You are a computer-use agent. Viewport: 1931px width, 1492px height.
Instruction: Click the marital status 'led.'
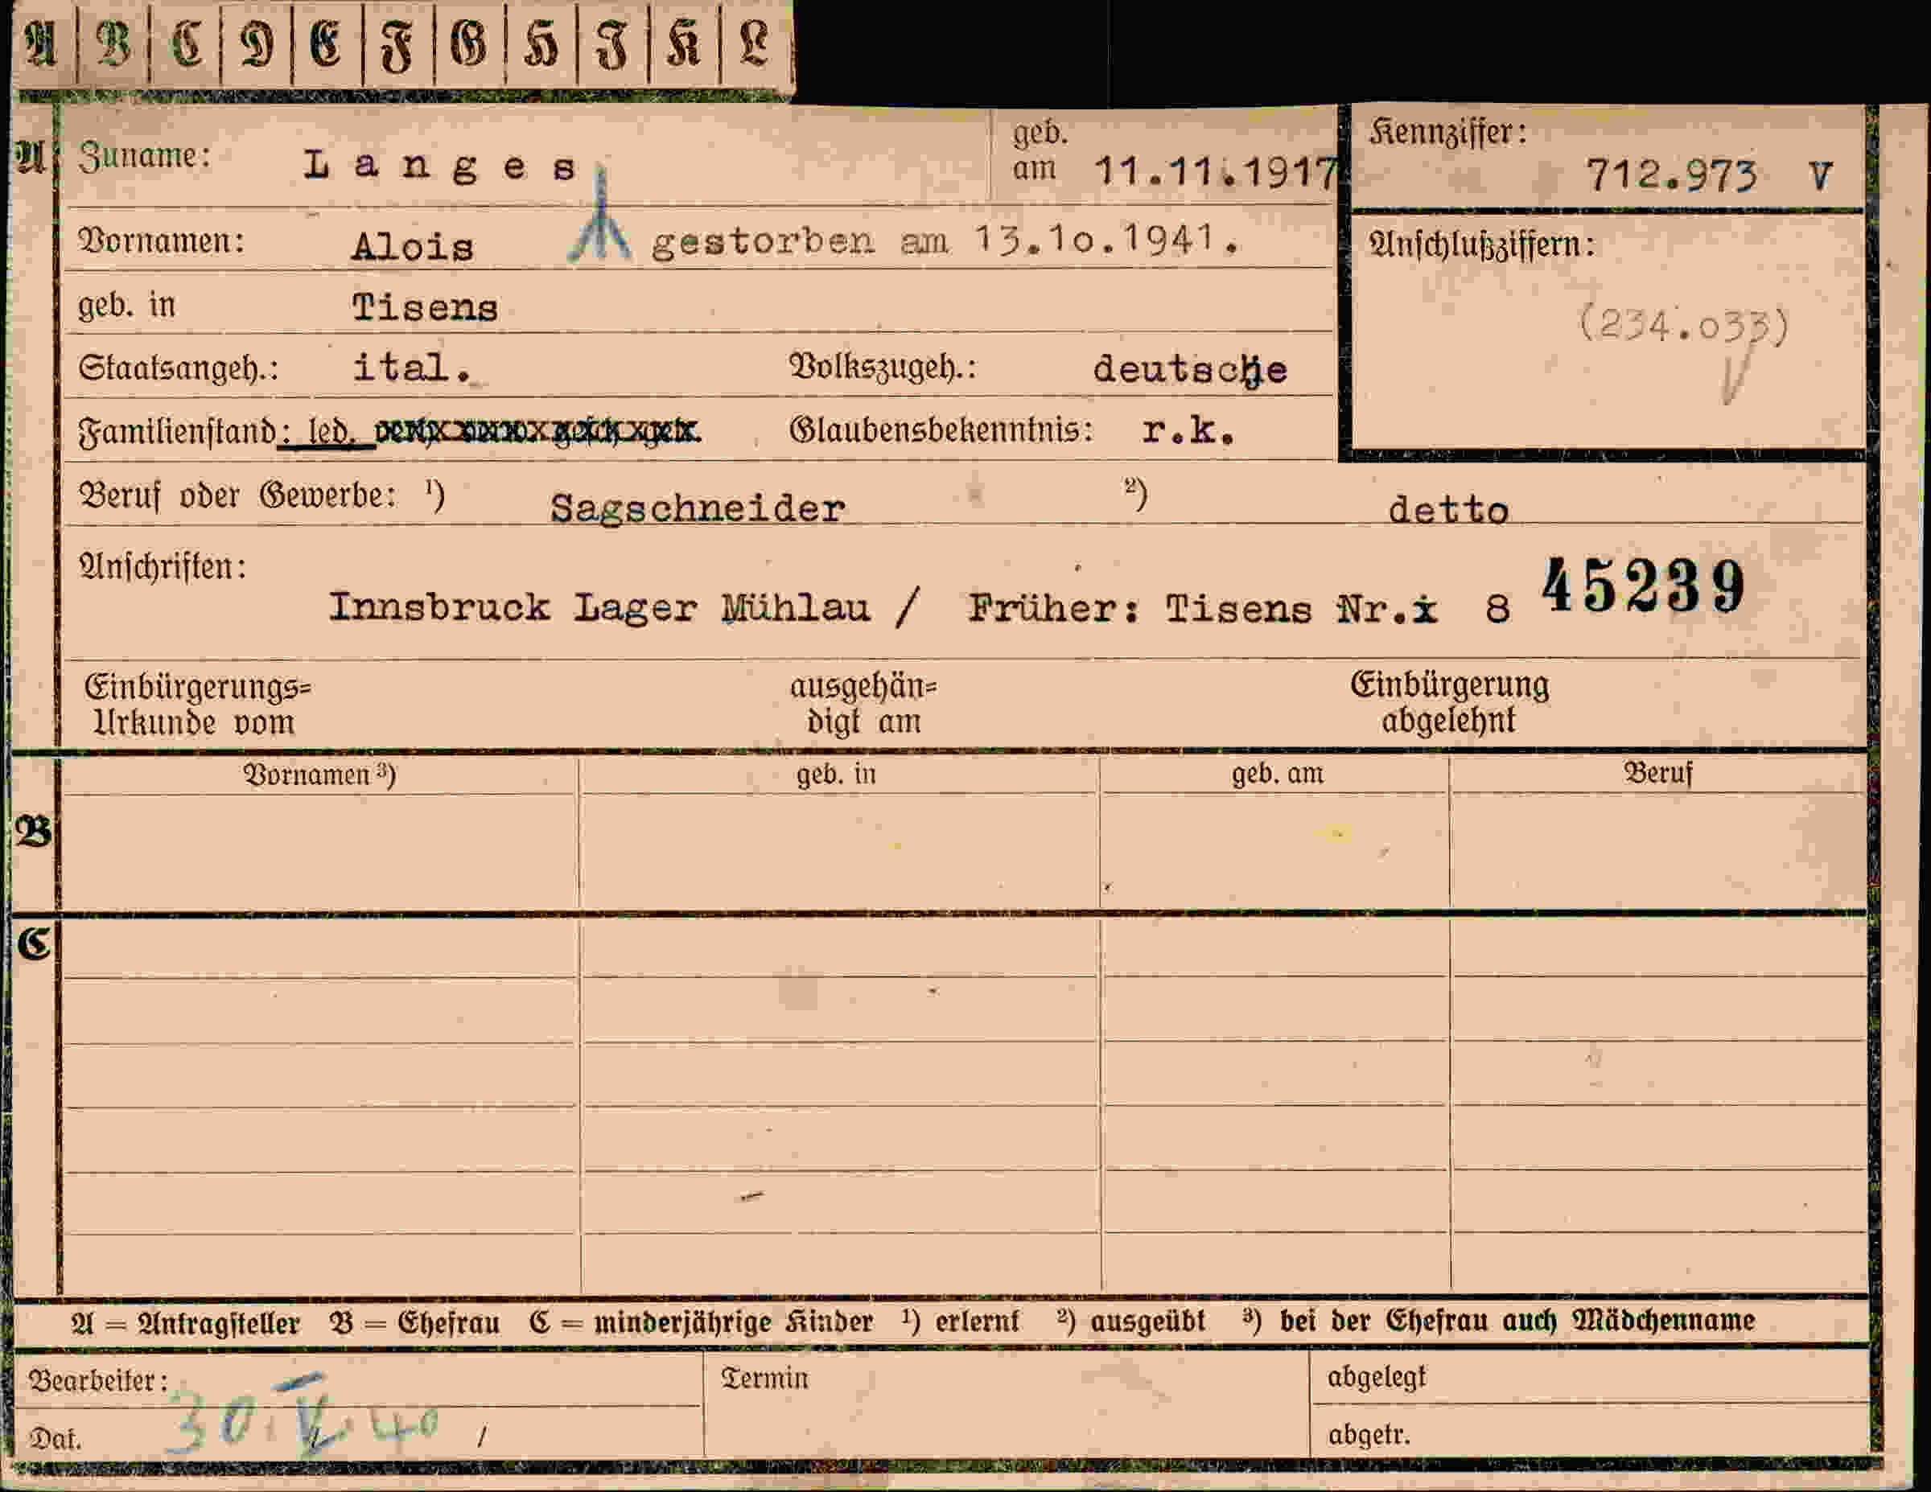pyautogui.click(x=331, y=432)
